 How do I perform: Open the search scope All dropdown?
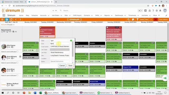[54, 11]
